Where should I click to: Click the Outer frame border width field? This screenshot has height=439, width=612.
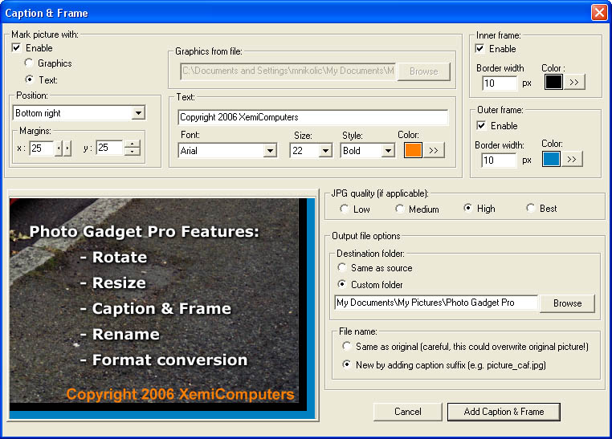[500, 160]
